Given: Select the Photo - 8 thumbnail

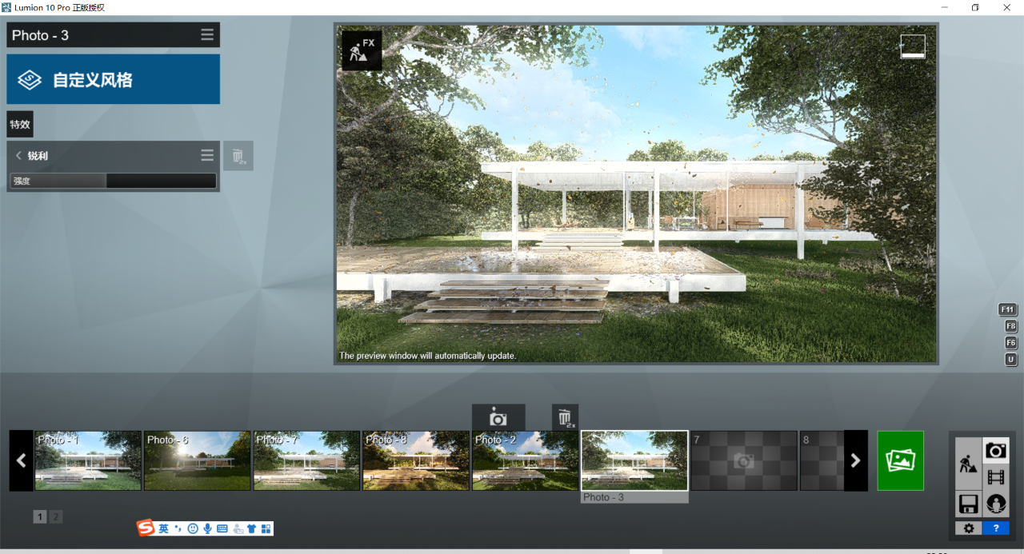Looking at the screenshot, I should [x=416, y=460].
